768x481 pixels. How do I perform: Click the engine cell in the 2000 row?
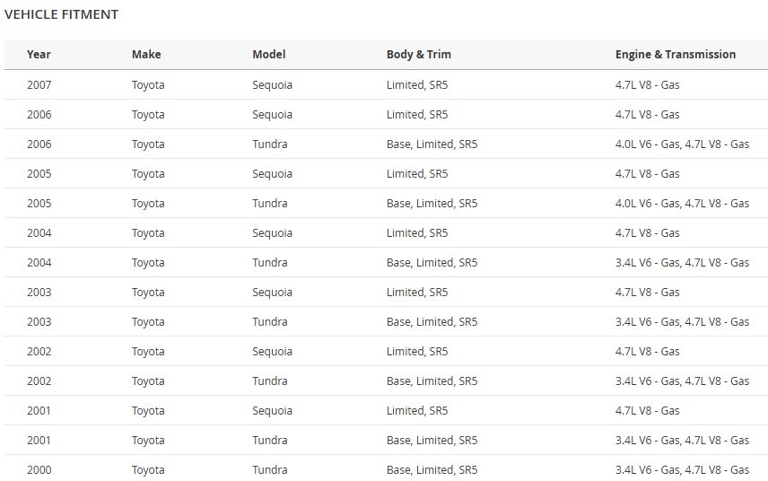pyautogui.click(x=682, y=470)
